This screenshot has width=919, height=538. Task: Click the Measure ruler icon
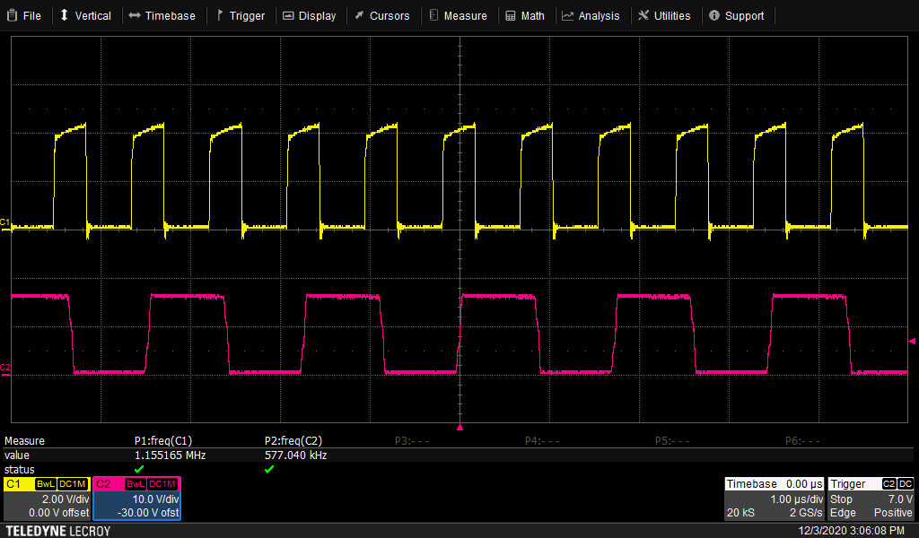[x=433, y=14]
